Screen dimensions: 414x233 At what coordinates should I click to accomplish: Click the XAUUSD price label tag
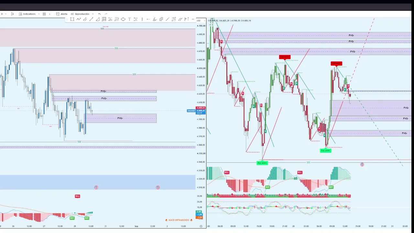[191, 111]
